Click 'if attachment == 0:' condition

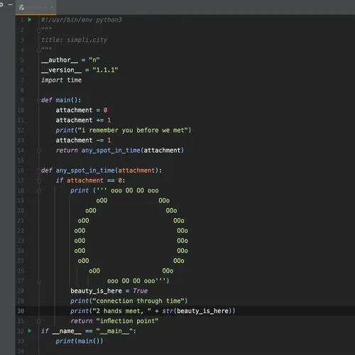[90, 180]
